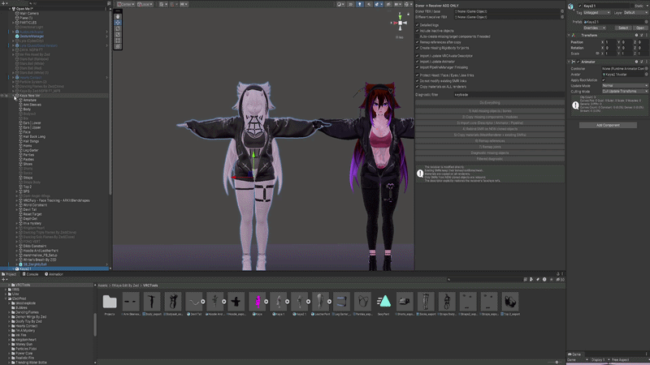
Task: Toggle Apply Root Motion checkbox
Action: [604, 79]
